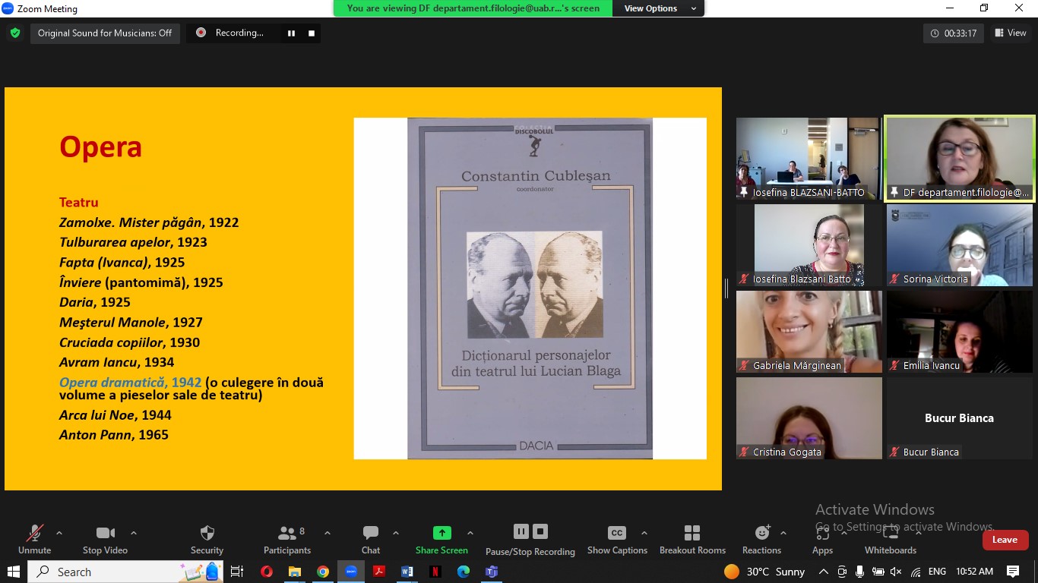Open the Whiteboards icon

point(891,533)
